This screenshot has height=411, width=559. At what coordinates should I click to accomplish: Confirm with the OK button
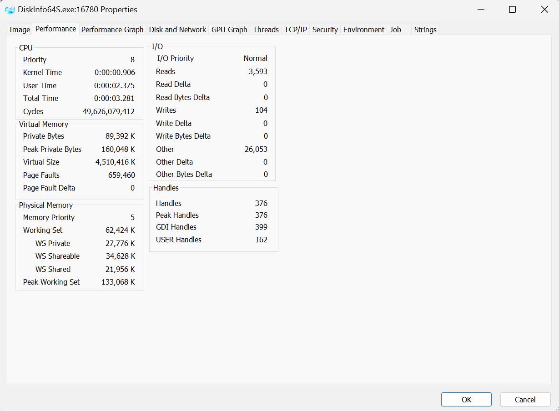coord(466,400)
